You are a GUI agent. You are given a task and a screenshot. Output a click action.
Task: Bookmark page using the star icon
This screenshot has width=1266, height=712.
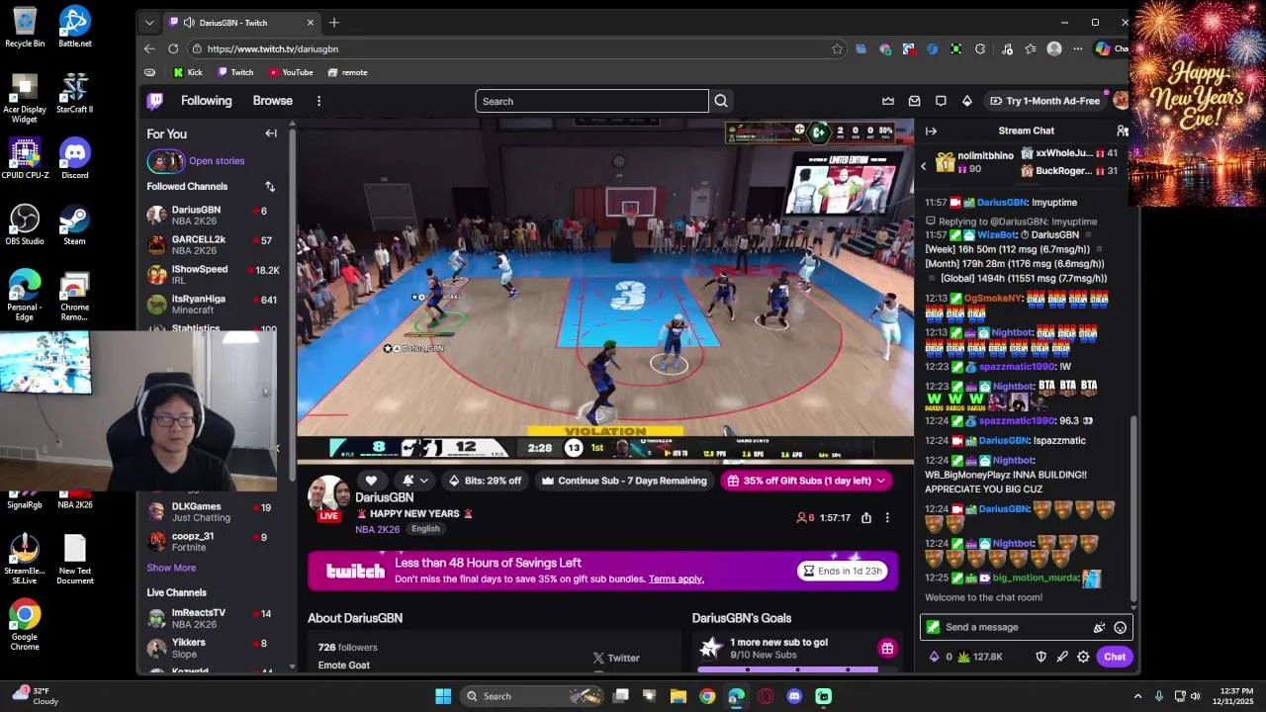pos(837,48)
